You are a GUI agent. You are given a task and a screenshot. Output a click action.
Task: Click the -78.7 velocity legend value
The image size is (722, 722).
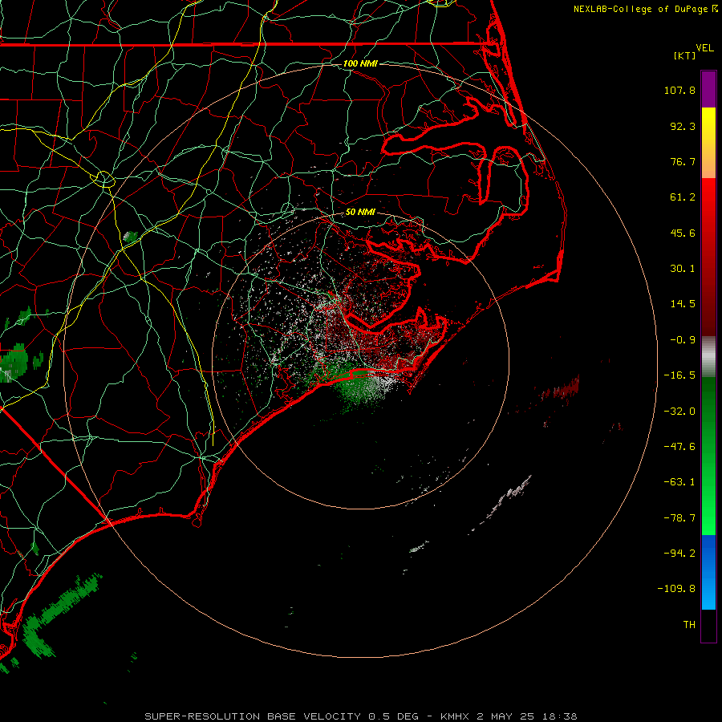coord(679,518)
